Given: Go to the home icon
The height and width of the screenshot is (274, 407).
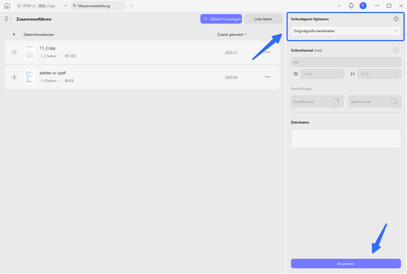Looking at the screenshot, I should tap(7, 6).
